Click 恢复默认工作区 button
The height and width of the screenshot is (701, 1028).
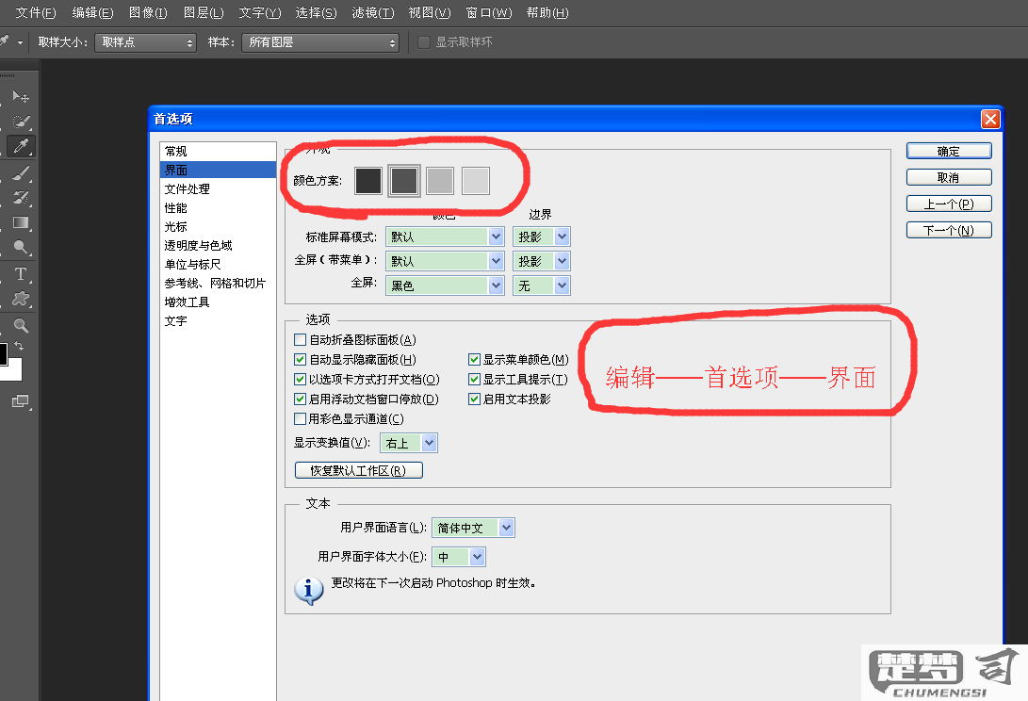359,470
